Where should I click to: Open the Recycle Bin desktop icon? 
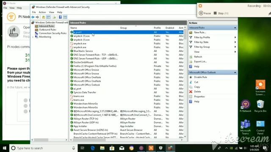pos(260,106)
